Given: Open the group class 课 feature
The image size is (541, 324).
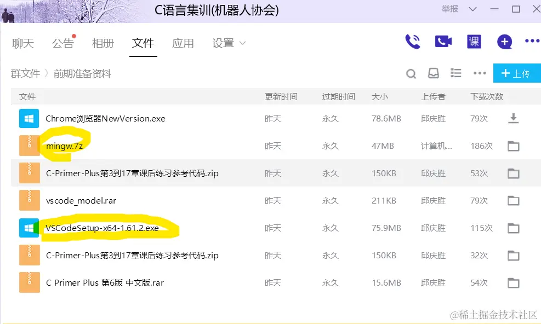Looking at the screenshot, I should (474, 40).
